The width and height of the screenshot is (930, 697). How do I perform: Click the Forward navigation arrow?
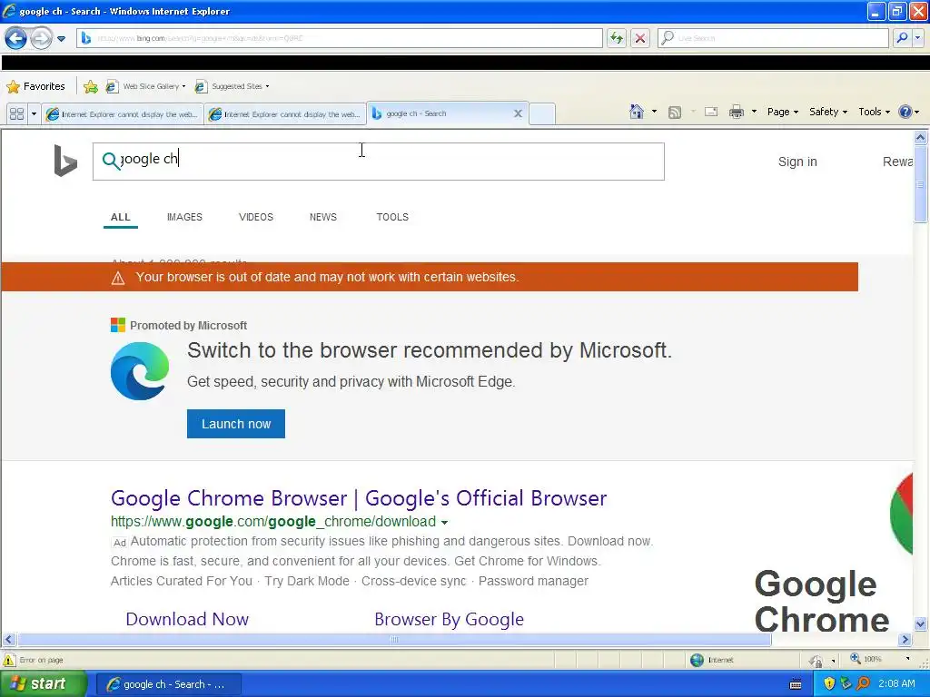click(x=41, y=38)
